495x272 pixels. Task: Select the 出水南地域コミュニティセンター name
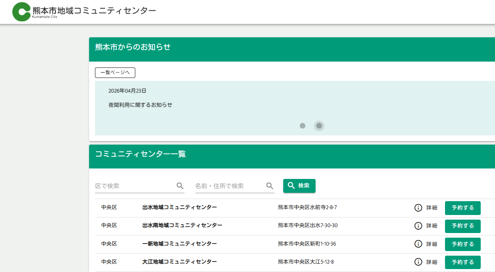[x=182, y=225]
